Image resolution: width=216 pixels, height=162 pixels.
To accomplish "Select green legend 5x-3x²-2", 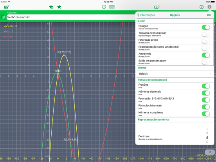I will [x=8, y=31].
